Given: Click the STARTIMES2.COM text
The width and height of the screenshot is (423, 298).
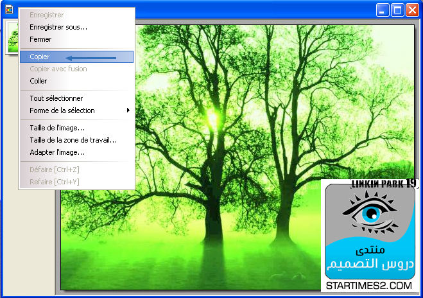Looking at the screenshot, I should click(x=368, y=283).
